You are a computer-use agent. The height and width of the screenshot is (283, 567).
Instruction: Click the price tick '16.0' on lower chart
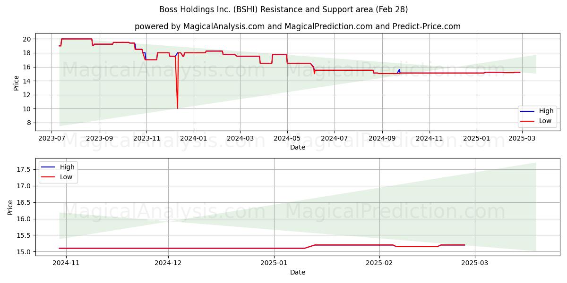pos(24,219)
